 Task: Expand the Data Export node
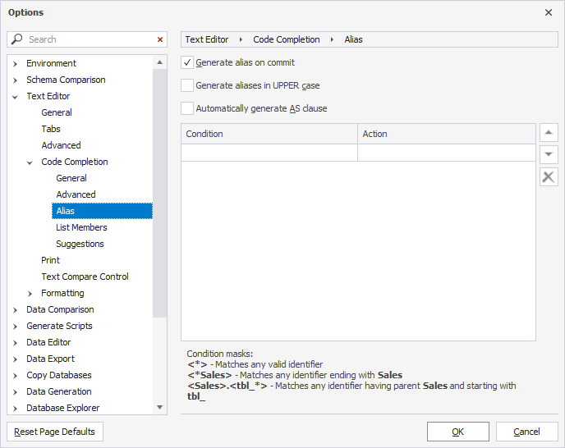(15, 359)
